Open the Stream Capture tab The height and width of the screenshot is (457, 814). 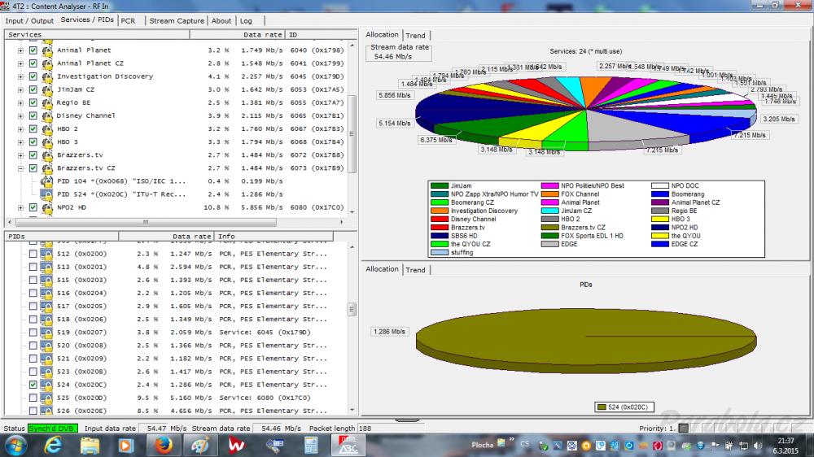point(177,21)
